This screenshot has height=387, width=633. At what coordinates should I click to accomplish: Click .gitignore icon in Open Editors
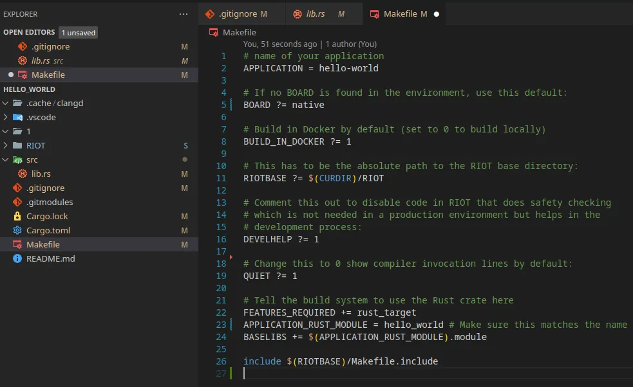[x=23, y=47]
